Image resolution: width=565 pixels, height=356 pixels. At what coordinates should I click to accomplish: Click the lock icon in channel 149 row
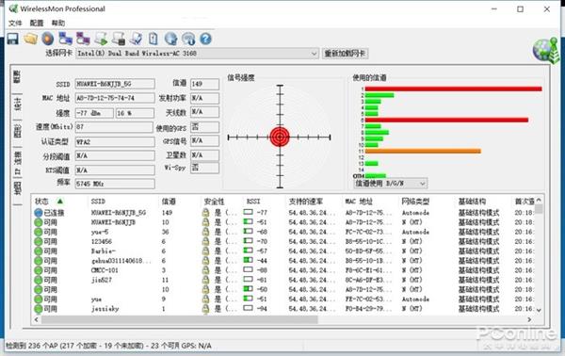pos(205,213)
